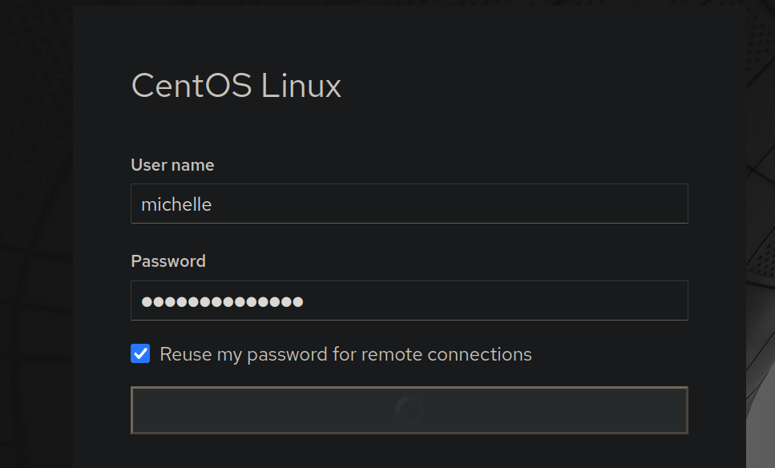
Task: Click the 'Password' field label
Action: (x=168, y=261)
